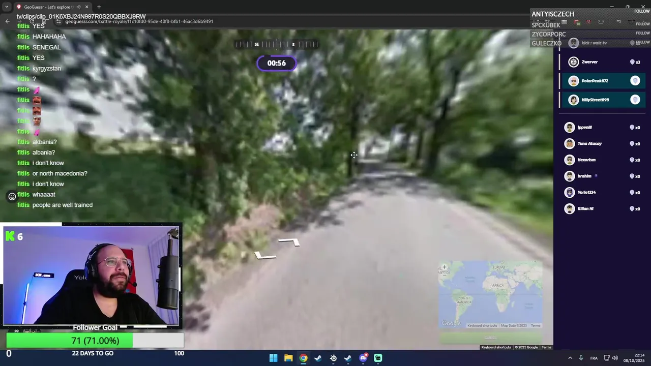Open the Windows Start menu
651x366 pixels.
click(x=273, y=358)
